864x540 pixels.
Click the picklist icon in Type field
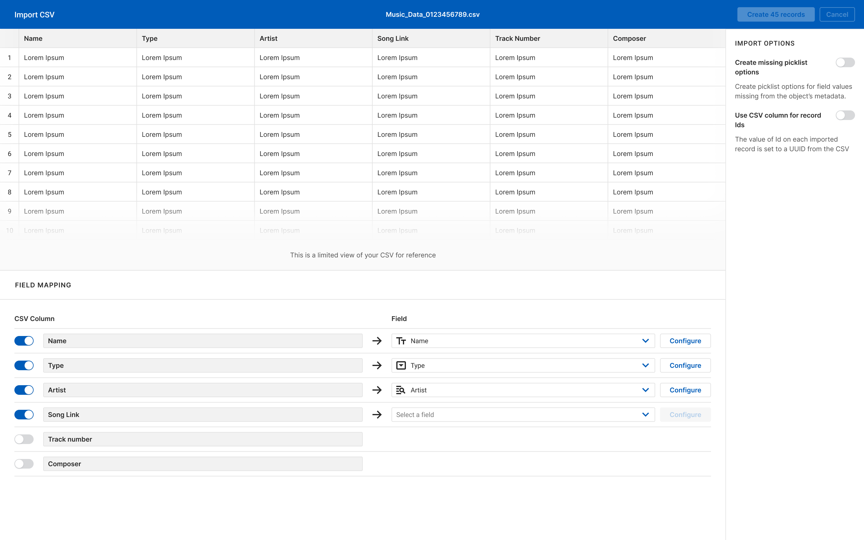(401, 365)
